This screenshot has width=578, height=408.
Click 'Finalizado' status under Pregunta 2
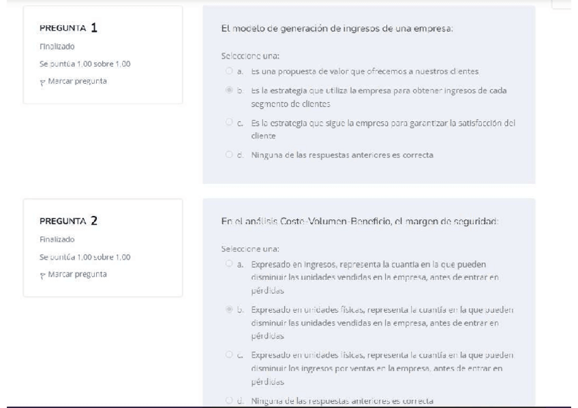tap(57, 239)
